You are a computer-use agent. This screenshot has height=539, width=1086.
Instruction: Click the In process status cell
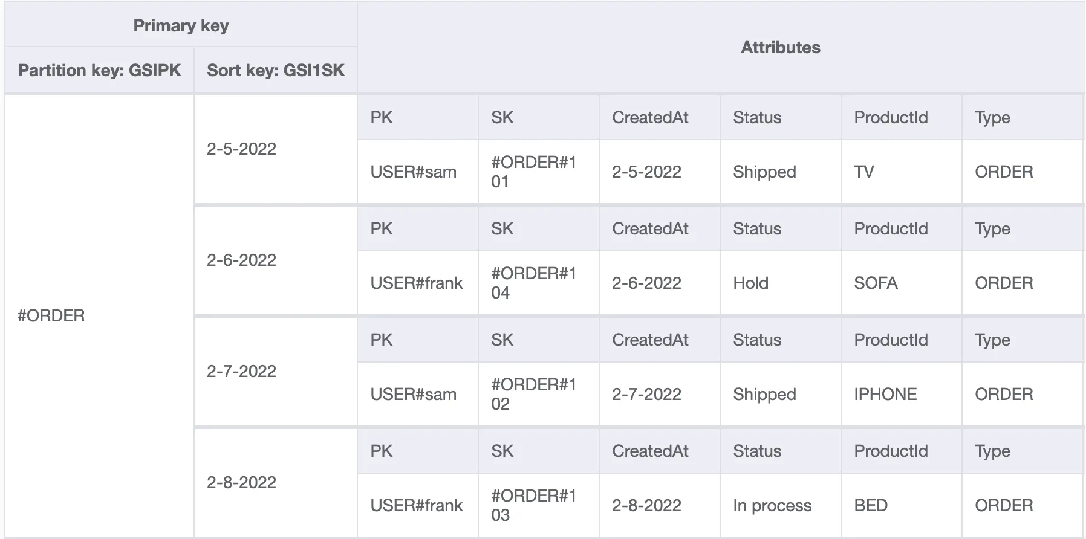point(781,506)
